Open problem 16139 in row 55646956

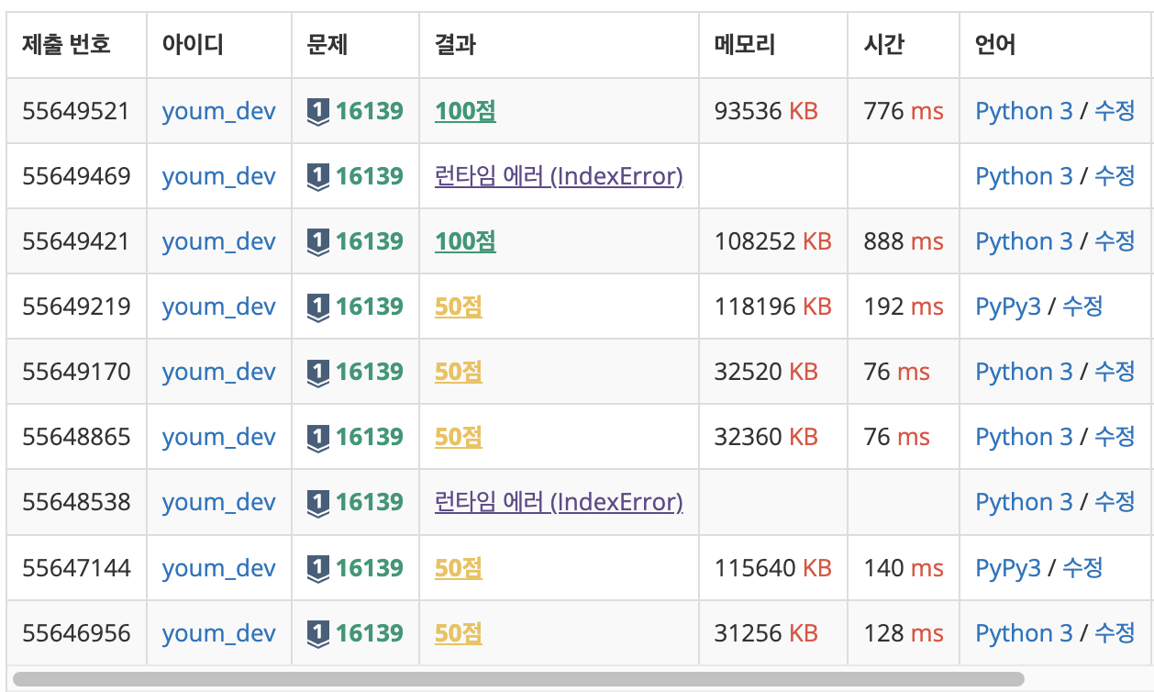(370, 633)
